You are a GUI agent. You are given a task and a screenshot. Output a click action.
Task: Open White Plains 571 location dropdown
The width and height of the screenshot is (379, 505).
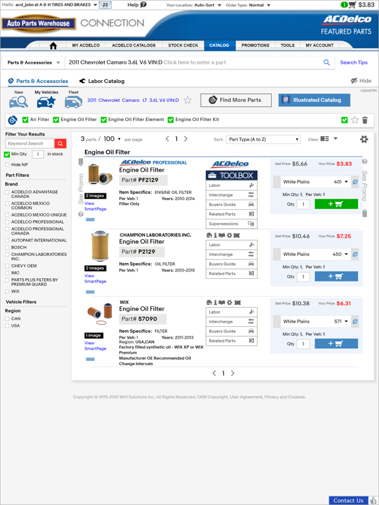315,322
